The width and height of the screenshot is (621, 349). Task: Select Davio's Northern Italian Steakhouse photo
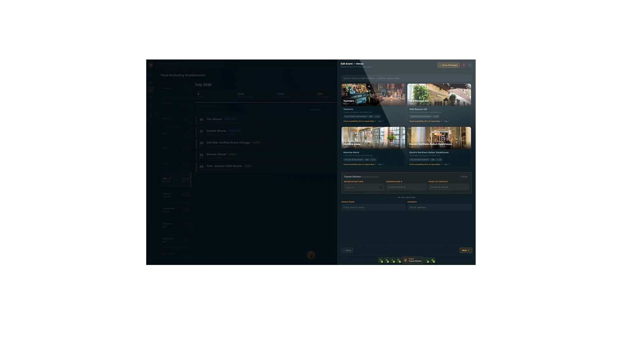click(439, 138)
